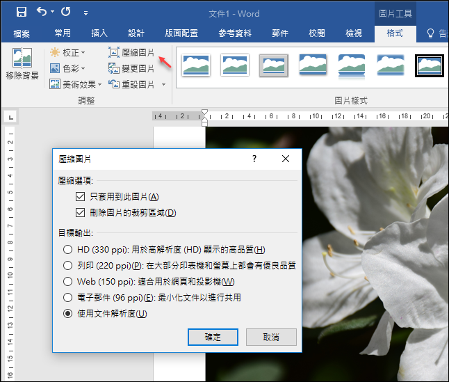The width and height of the screenshot is (449, 382).
Task: Apply the thick black frame picture style
Action: [430, 65]
